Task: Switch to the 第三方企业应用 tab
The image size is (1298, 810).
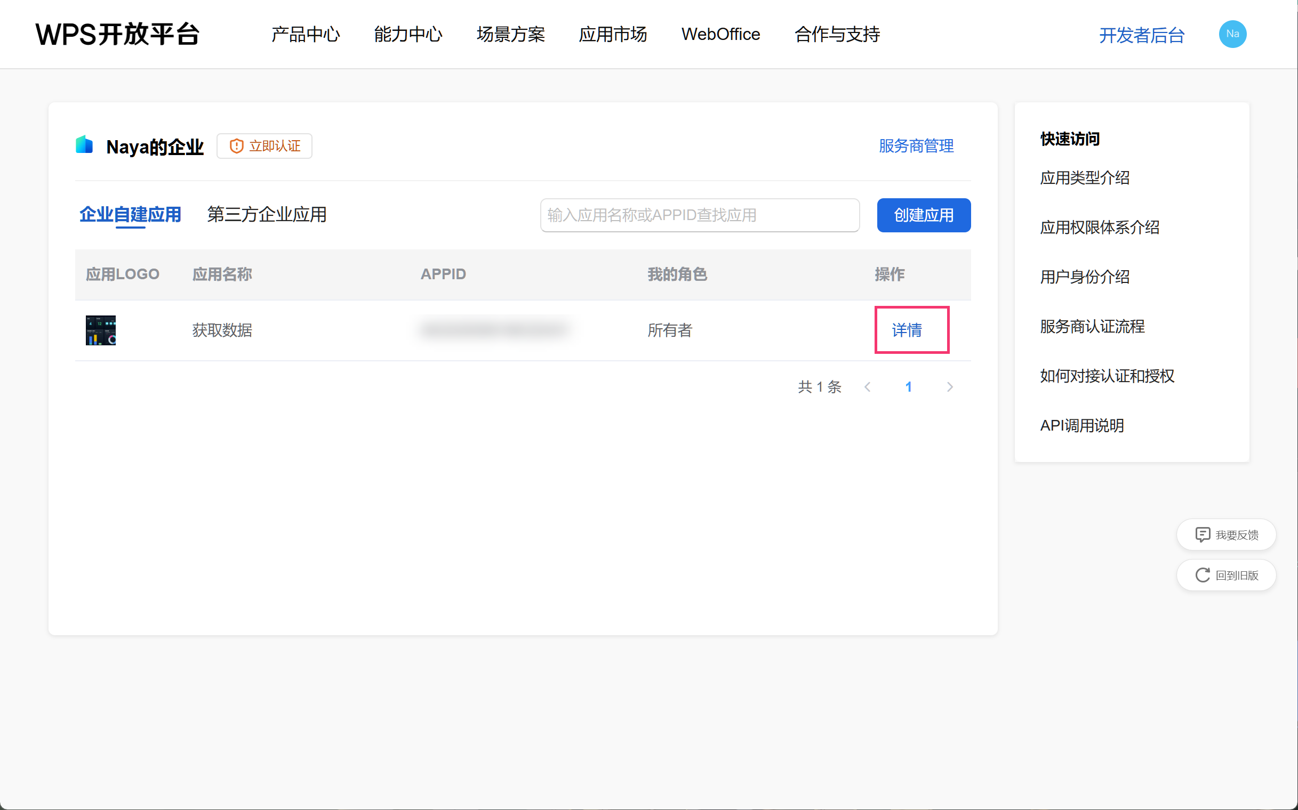Action: 267,214
